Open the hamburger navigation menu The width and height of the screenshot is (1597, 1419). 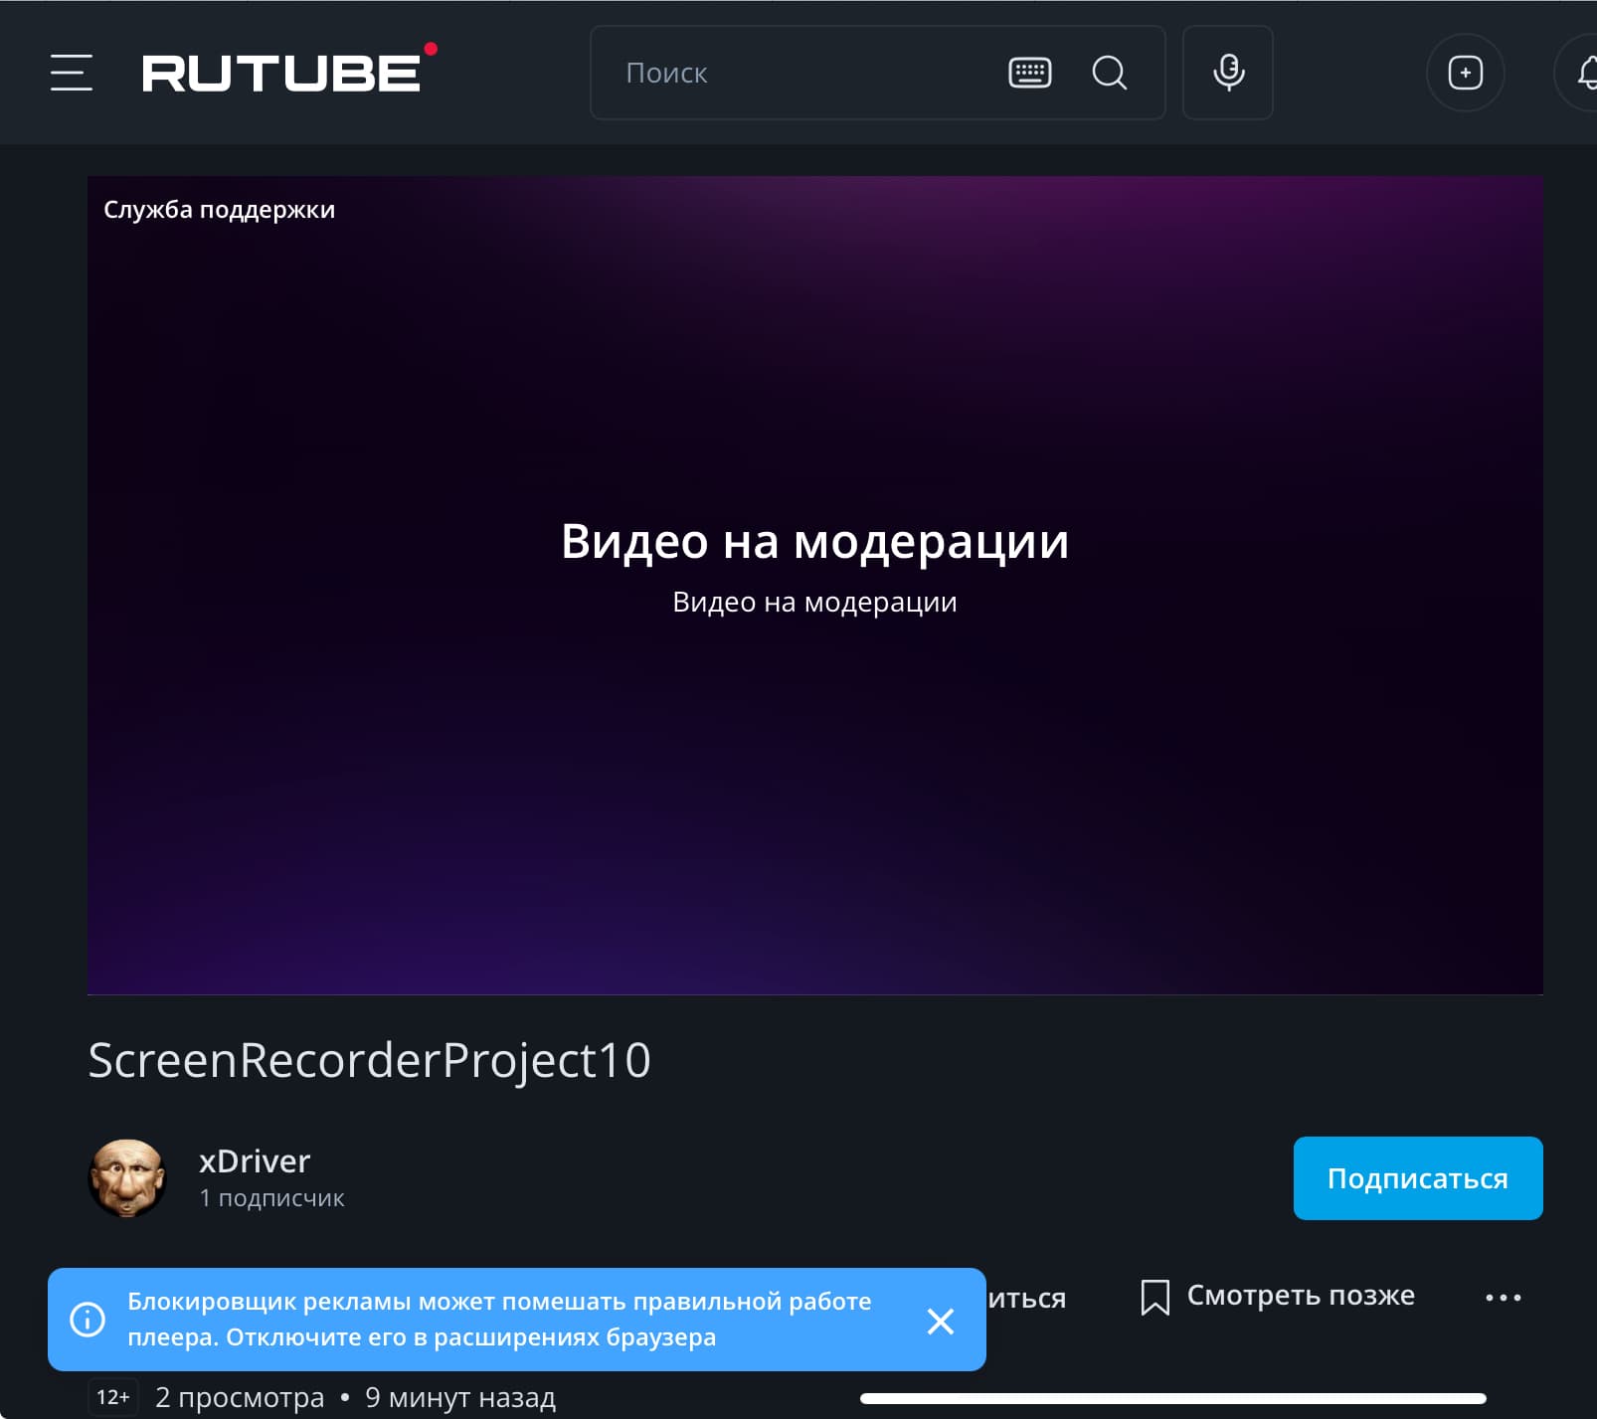point(72,73)
